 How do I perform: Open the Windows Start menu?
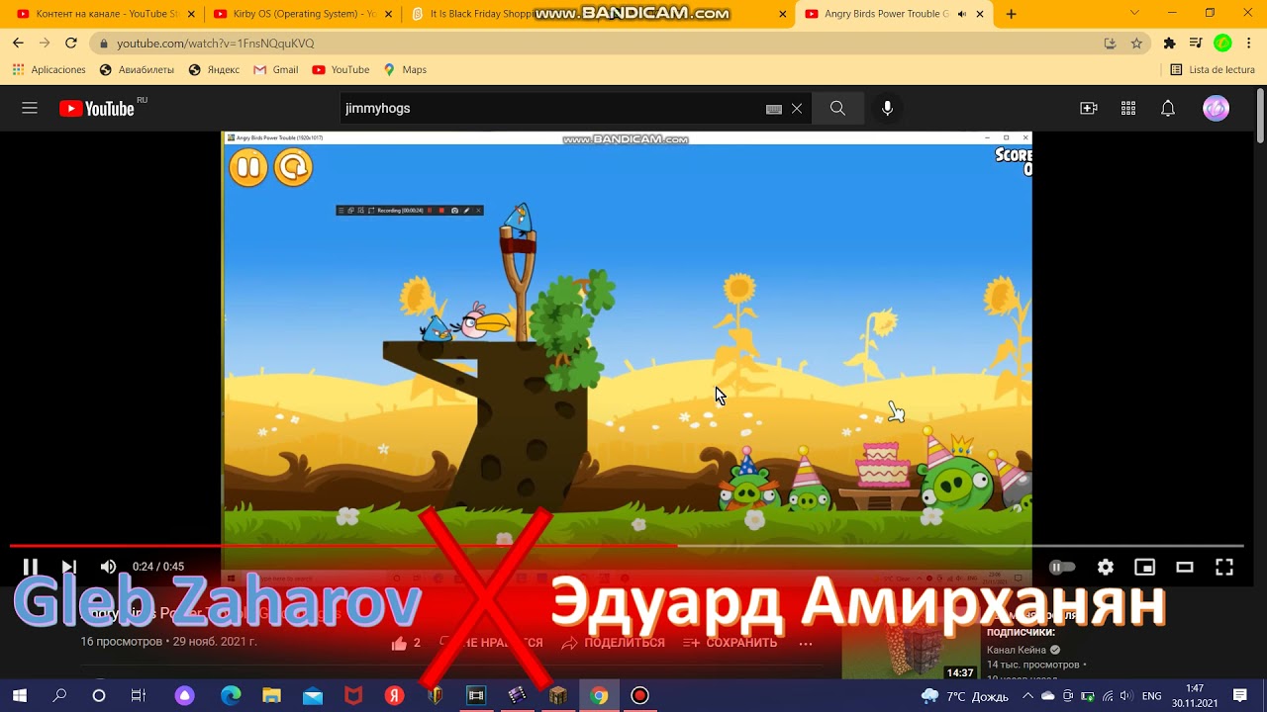(x=19, y=696)
